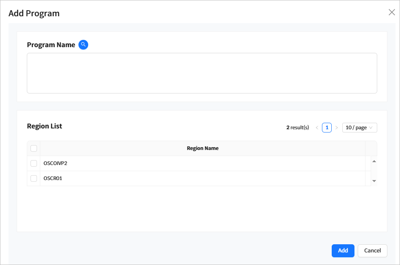This screenshot has height=265, width=400.
Task: Click the scrollbar down arrow
Action: pyautogui.click(x=374, y=181)
